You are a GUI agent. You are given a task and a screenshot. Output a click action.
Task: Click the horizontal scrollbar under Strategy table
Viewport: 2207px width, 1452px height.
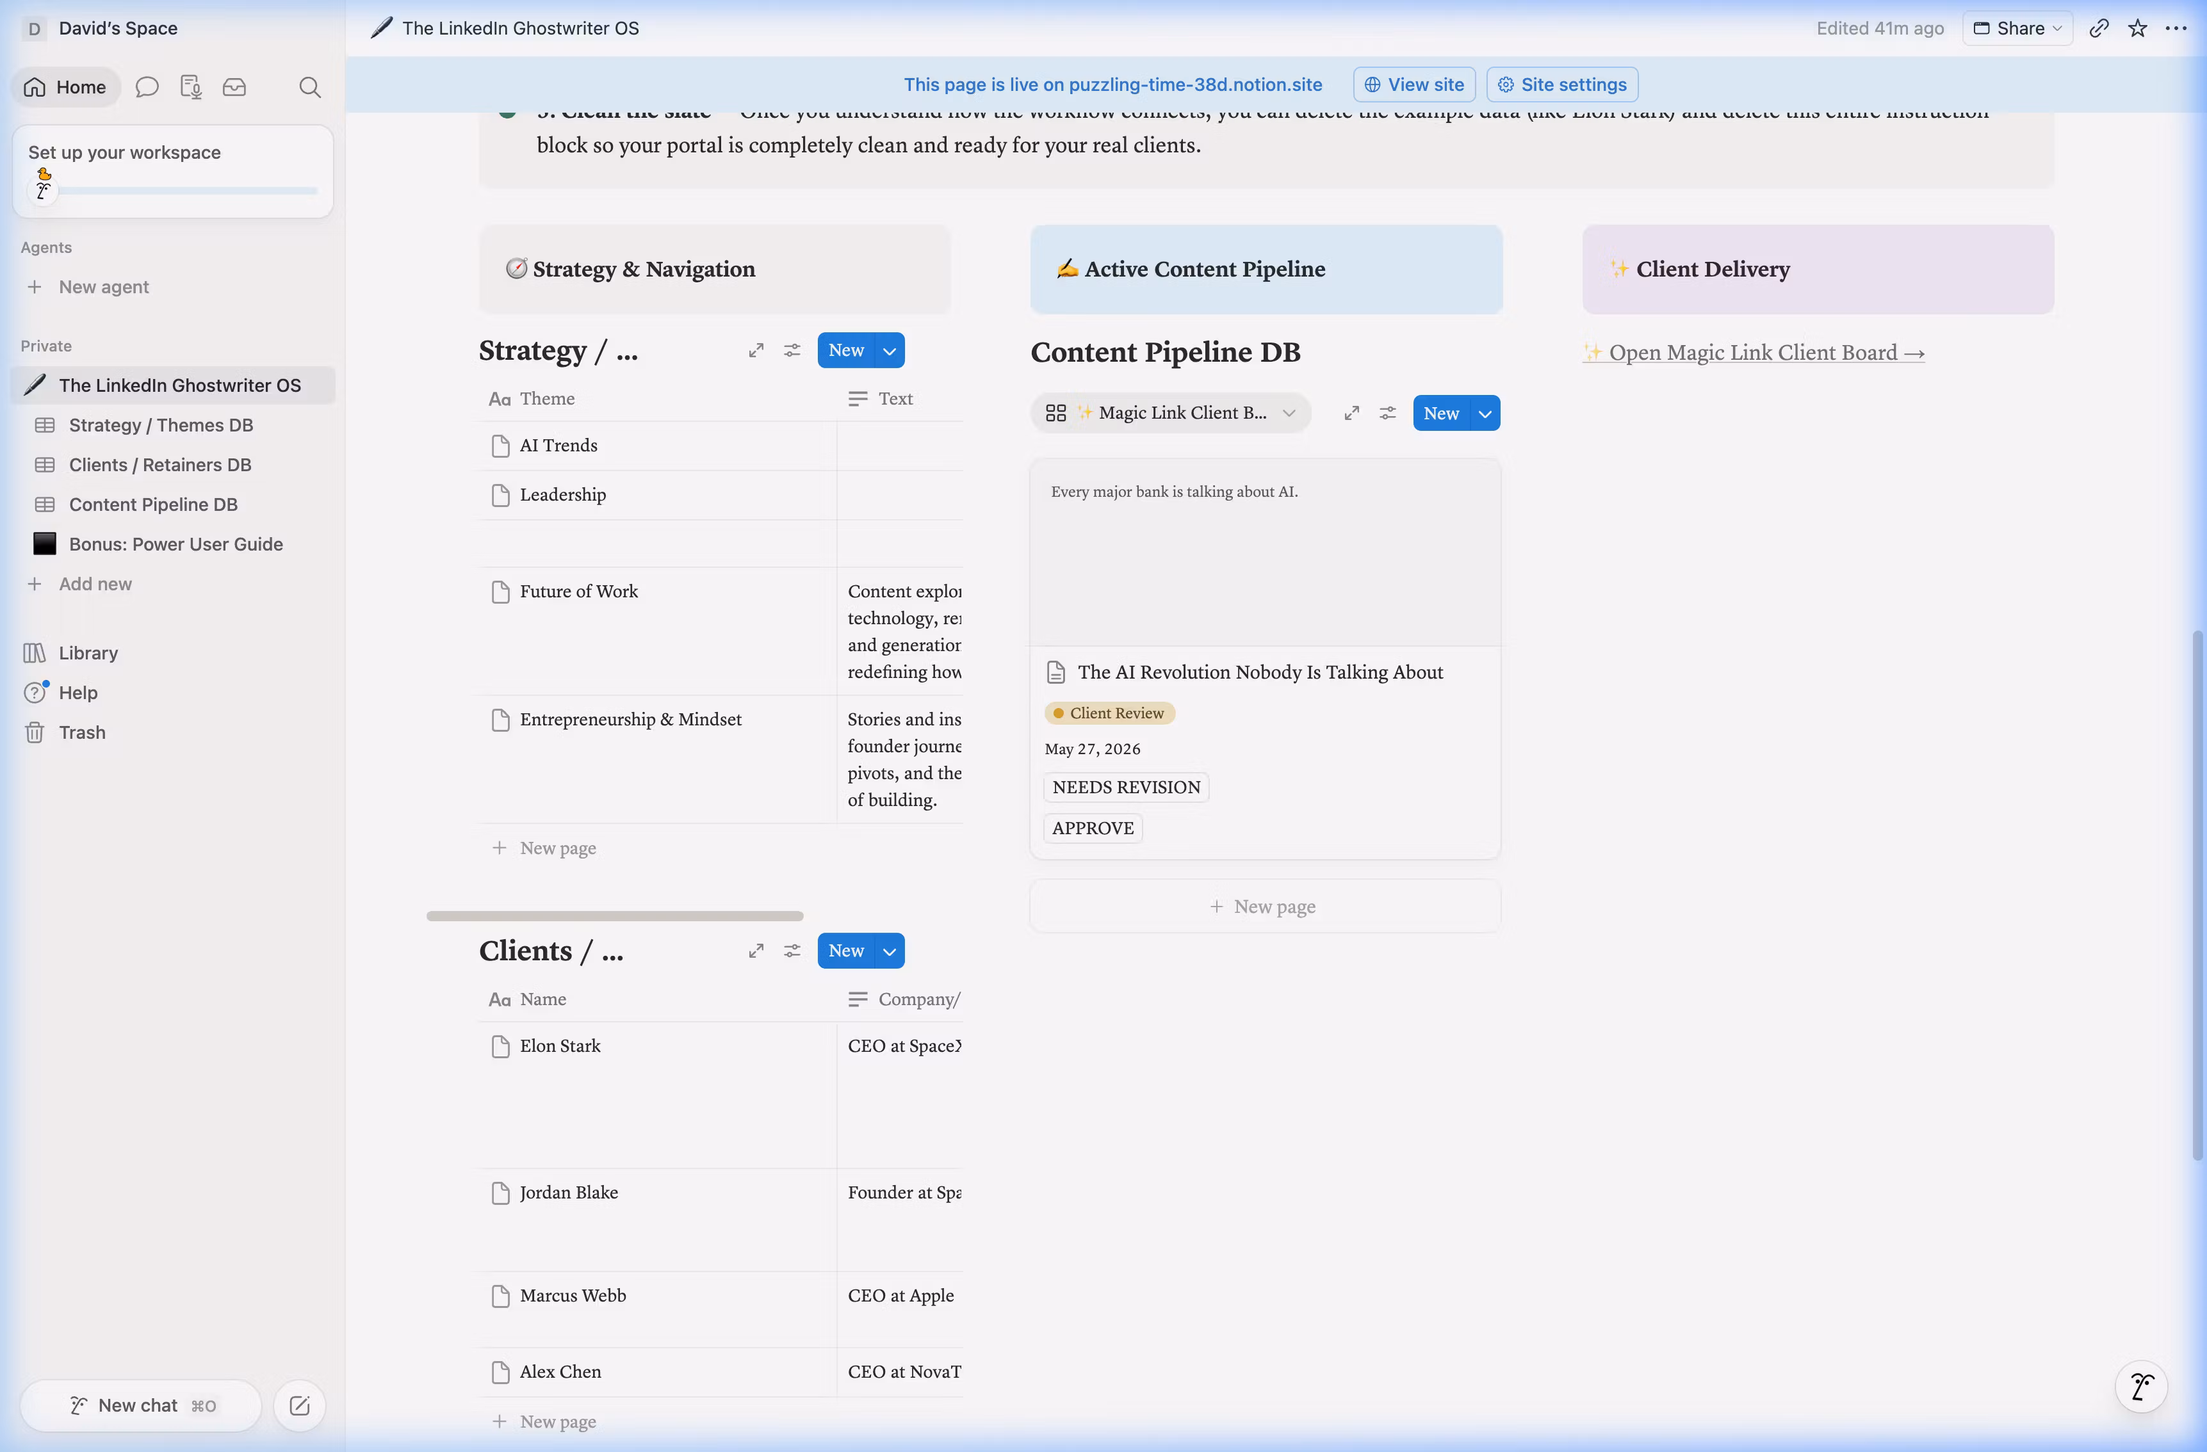615,916
